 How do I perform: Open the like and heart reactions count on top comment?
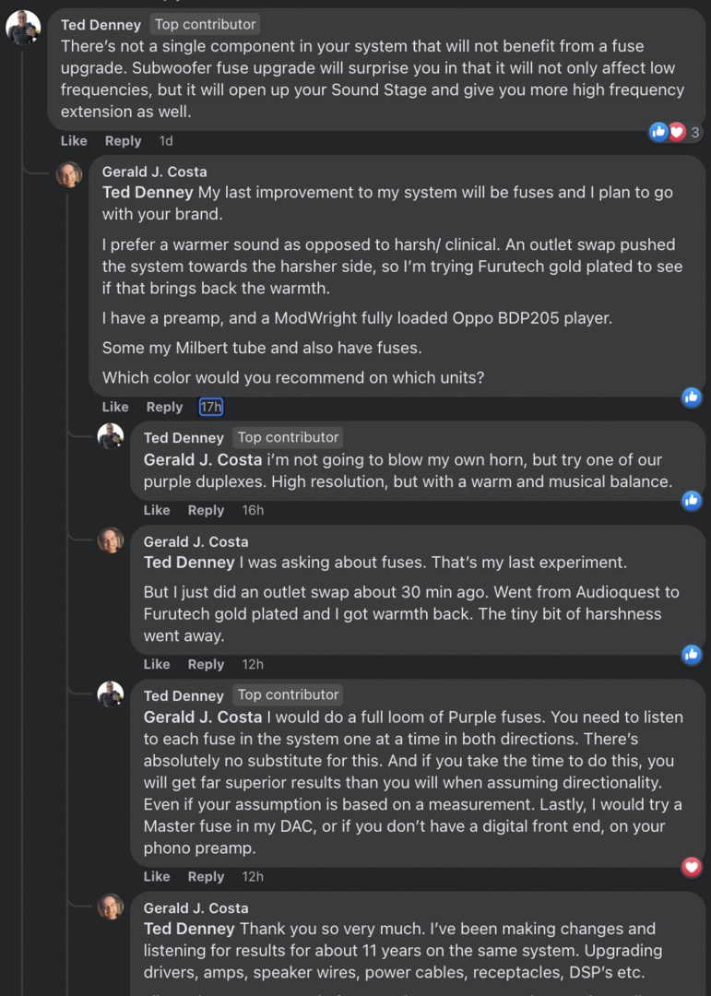tap(676, 132)
